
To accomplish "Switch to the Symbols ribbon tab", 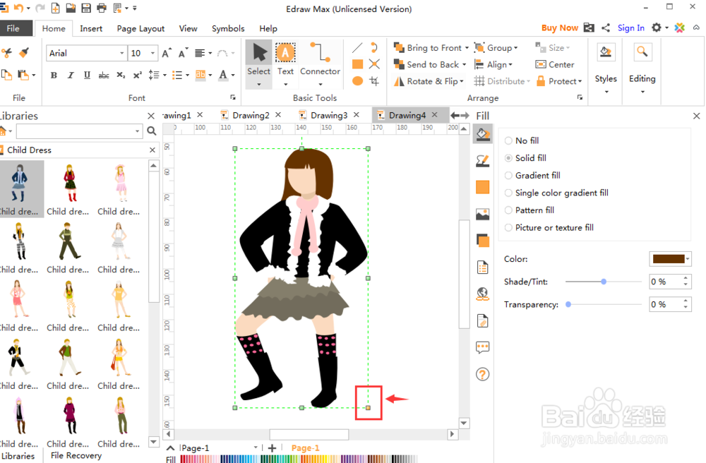I will pyautogui.click(x=228, y=28).
